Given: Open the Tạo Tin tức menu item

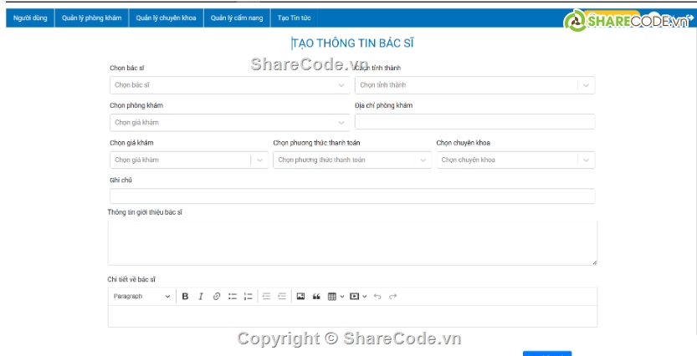Looking at the screenshot, I should [x=295, y=18].
